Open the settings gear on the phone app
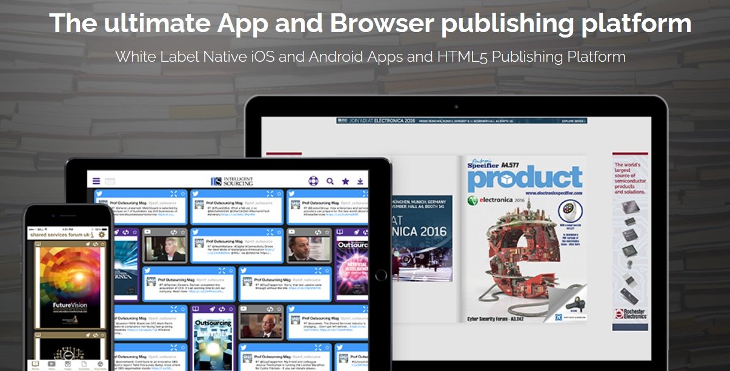The height and width of the screenshot is (371, 730). [102, 235]
